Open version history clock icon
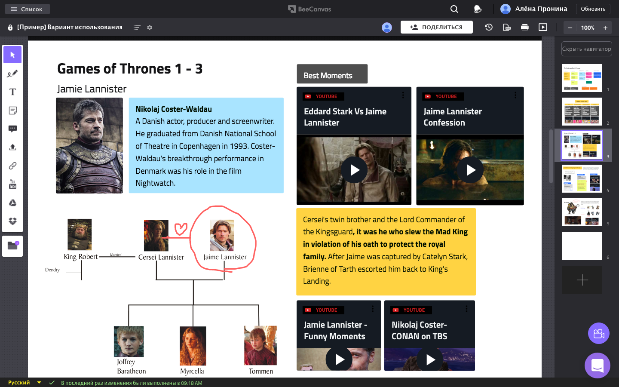Viewport: 619px width, 387px height. pyautogui.click(x=489, y=27)
